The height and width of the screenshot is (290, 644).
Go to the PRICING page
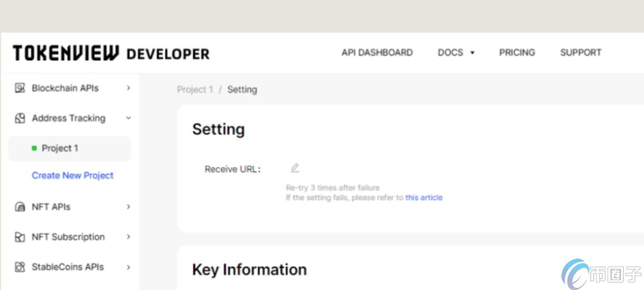coord(517,52)
